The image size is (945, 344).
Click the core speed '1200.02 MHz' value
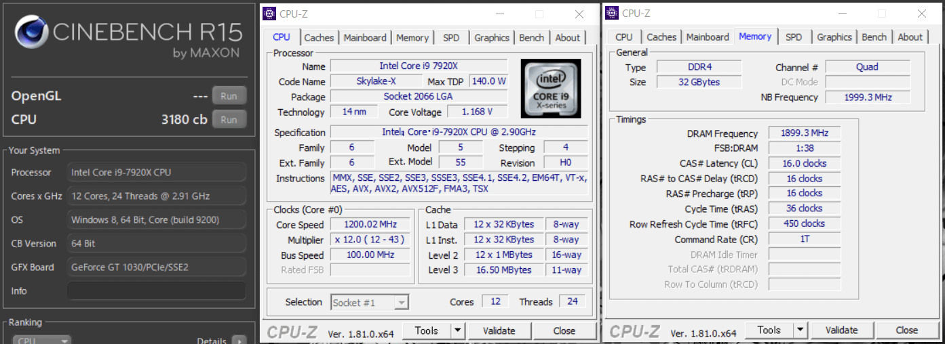tap(370, 225)
